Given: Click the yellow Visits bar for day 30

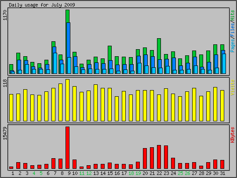Looking at the screenshot, I should [215, 104].
